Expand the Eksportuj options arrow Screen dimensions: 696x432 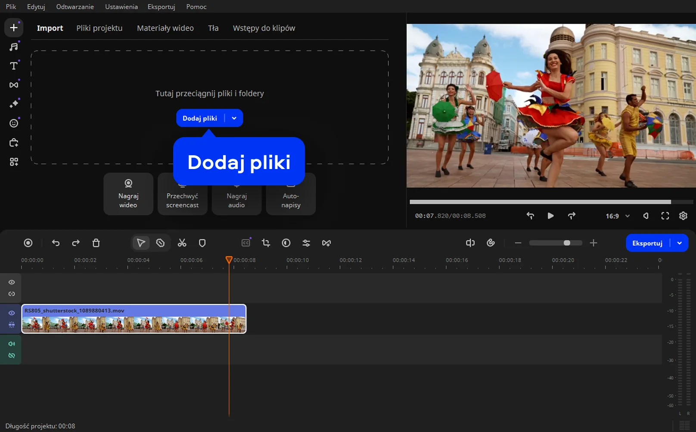pyautogui.click(x=679, y=243)
